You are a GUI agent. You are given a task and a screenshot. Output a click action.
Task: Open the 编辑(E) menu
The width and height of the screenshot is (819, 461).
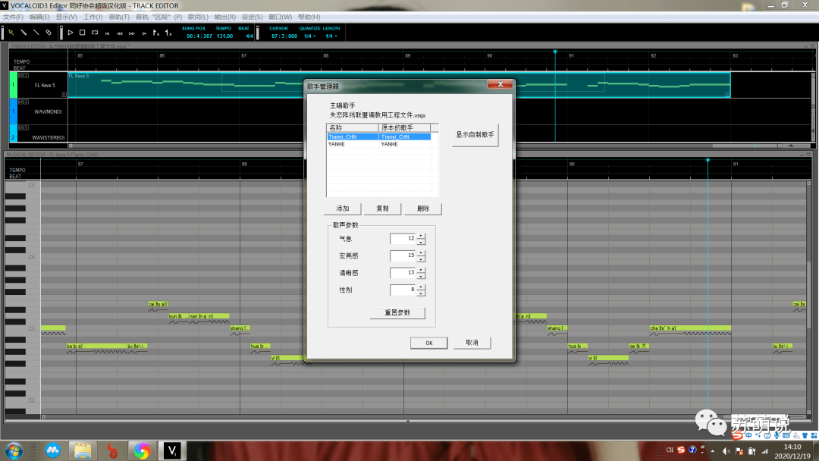[39, 17]
